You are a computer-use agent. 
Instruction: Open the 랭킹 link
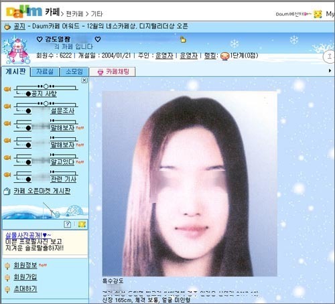(210, 56)
